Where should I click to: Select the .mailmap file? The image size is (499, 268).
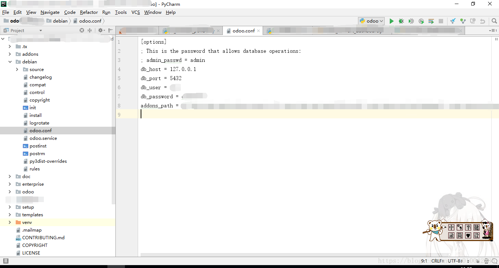[32, 230]
